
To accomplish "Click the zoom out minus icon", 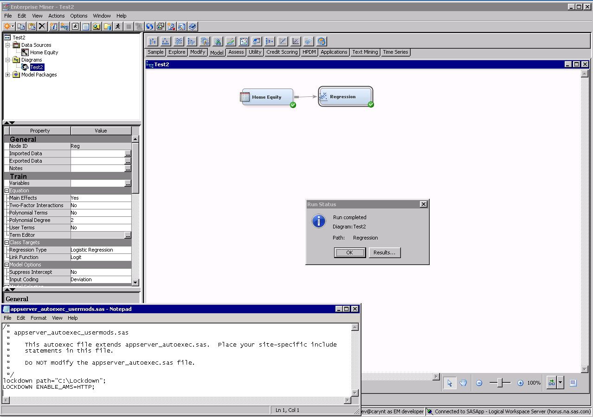I will click(479, 383).
